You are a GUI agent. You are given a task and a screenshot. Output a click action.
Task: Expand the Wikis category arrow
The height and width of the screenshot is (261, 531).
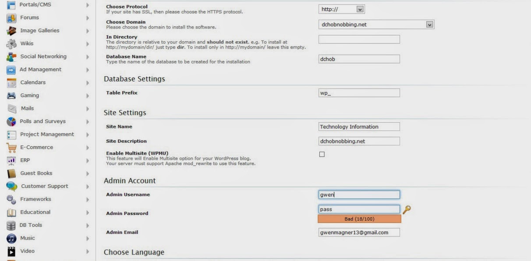click(88, 44)
